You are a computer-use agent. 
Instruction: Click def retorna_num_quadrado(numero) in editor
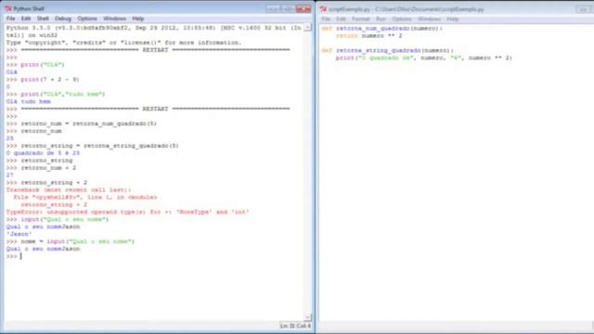coord(381,29)
